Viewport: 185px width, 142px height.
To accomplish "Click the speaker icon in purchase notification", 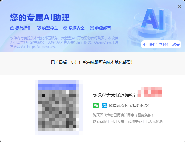I will 145,44.
